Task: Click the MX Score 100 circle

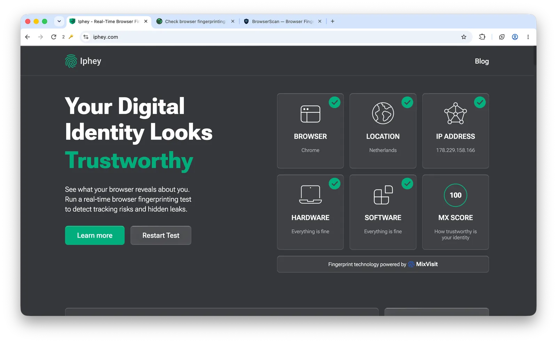Action: click(x=455, y=195)
